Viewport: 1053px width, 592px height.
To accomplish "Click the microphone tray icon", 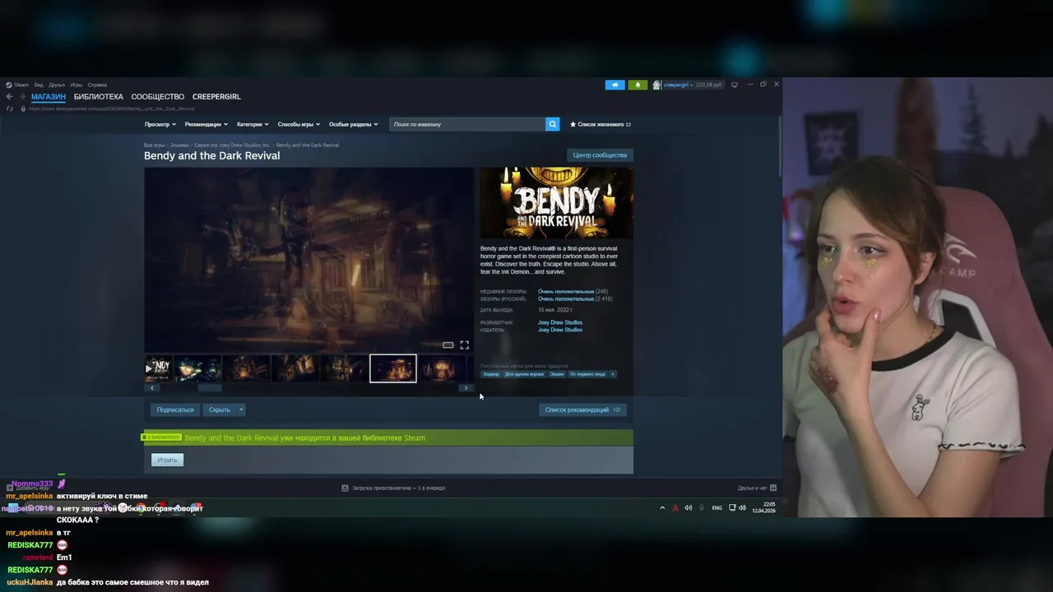I will (702, 508).
